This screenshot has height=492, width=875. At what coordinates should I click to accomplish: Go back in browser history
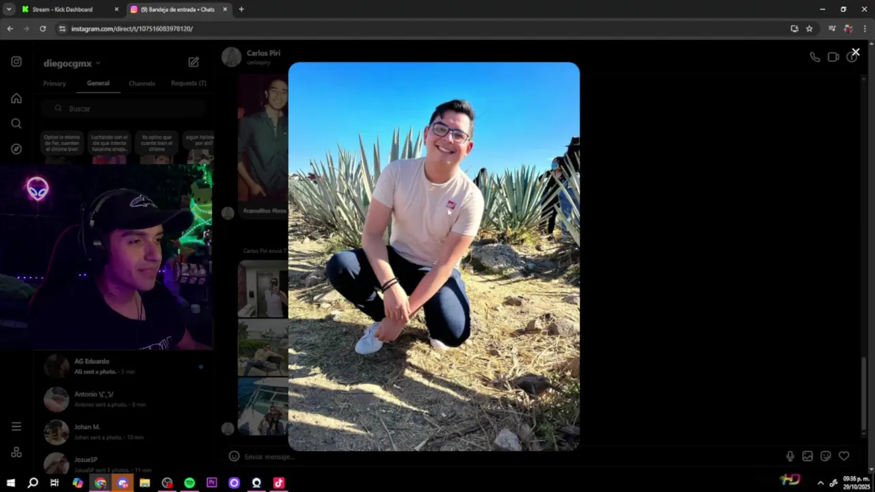10,29
